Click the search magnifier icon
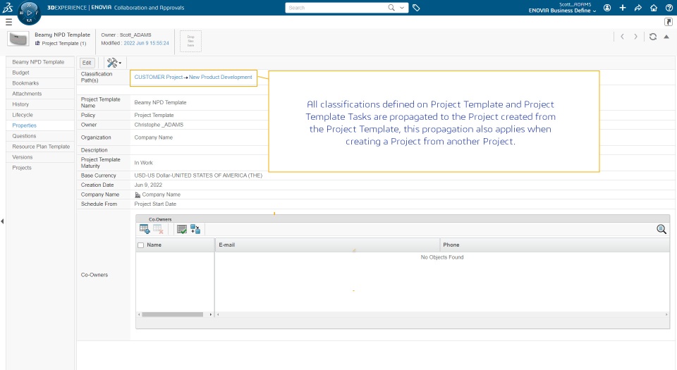Screen dimensions: 677x370 coord(391,8)
